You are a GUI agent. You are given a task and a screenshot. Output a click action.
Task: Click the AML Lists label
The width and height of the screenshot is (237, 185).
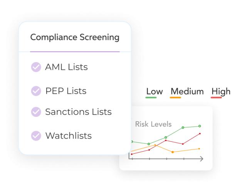(66, 67)
